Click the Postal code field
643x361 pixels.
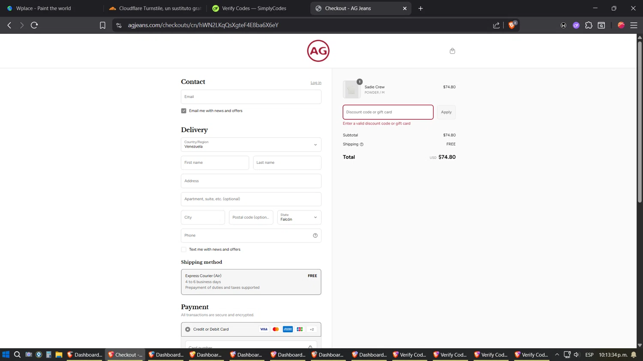pos(251,217)
